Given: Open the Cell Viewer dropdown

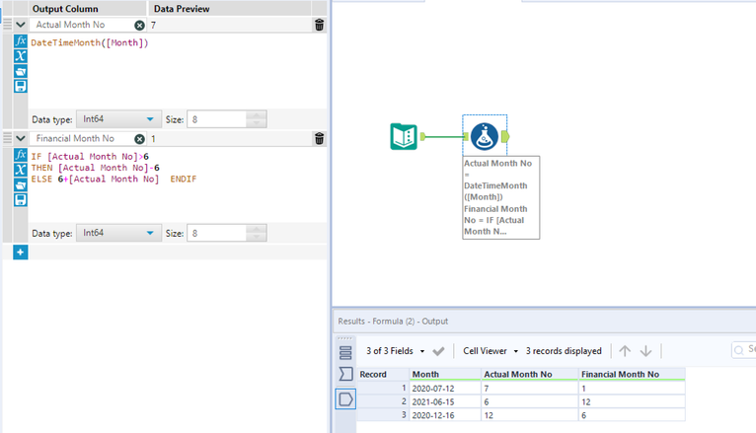Looking at the screenshot, I should click(x=491, y=351).
